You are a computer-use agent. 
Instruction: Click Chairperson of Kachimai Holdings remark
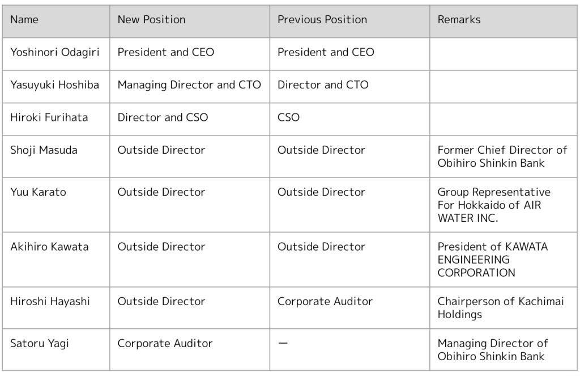[x=504, y=307]
